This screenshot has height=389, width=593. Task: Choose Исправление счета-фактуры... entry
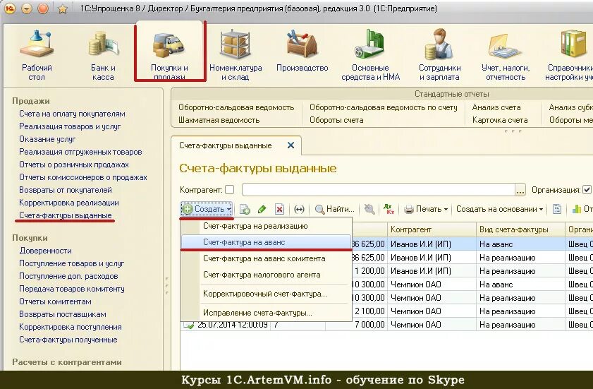tap(267, 313)
